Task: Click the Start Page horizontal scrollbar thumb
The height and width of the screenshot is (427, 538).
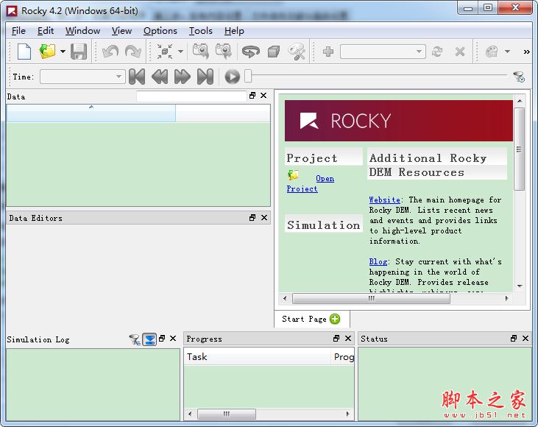Action: 371,299
